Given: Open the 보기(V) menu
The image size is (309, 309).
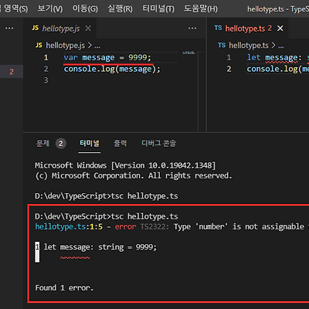Looking at the screenshot, I should coord(50,8).
